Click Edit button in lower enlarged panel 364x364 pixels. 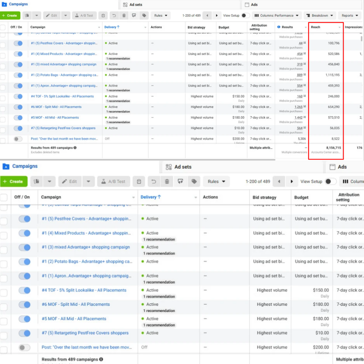[x=70, y=182]
